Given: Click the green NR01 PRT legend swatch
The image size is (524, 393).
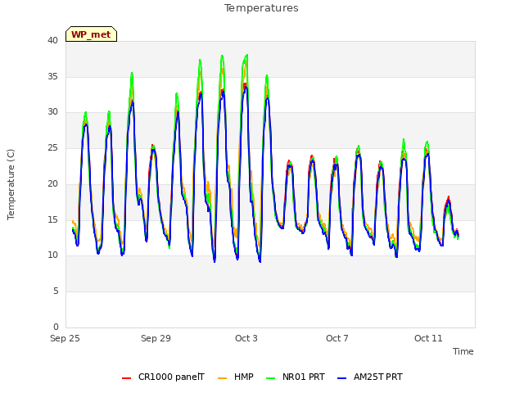Looking at the screenshot, I should pos(270,377).
